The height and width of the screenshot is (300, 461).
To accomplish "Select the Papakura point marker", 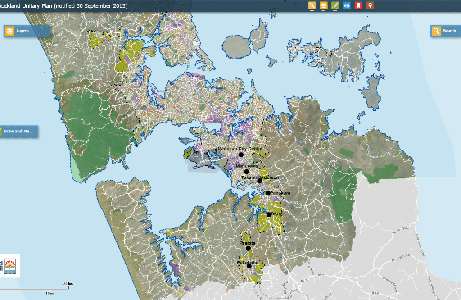I will pos(268,193).
